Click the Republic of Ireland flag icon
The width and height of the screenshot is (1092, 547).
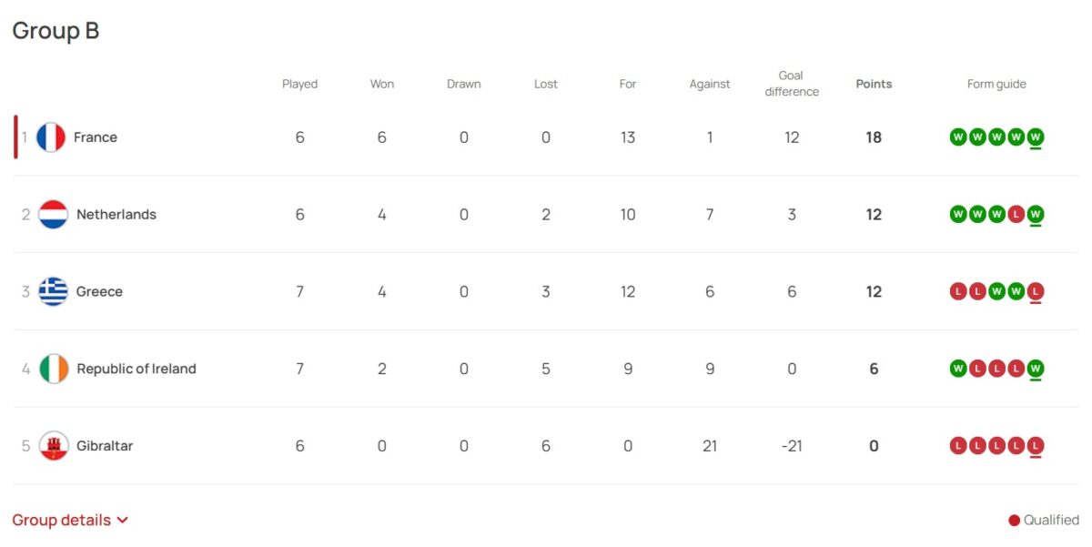point(54,370)
